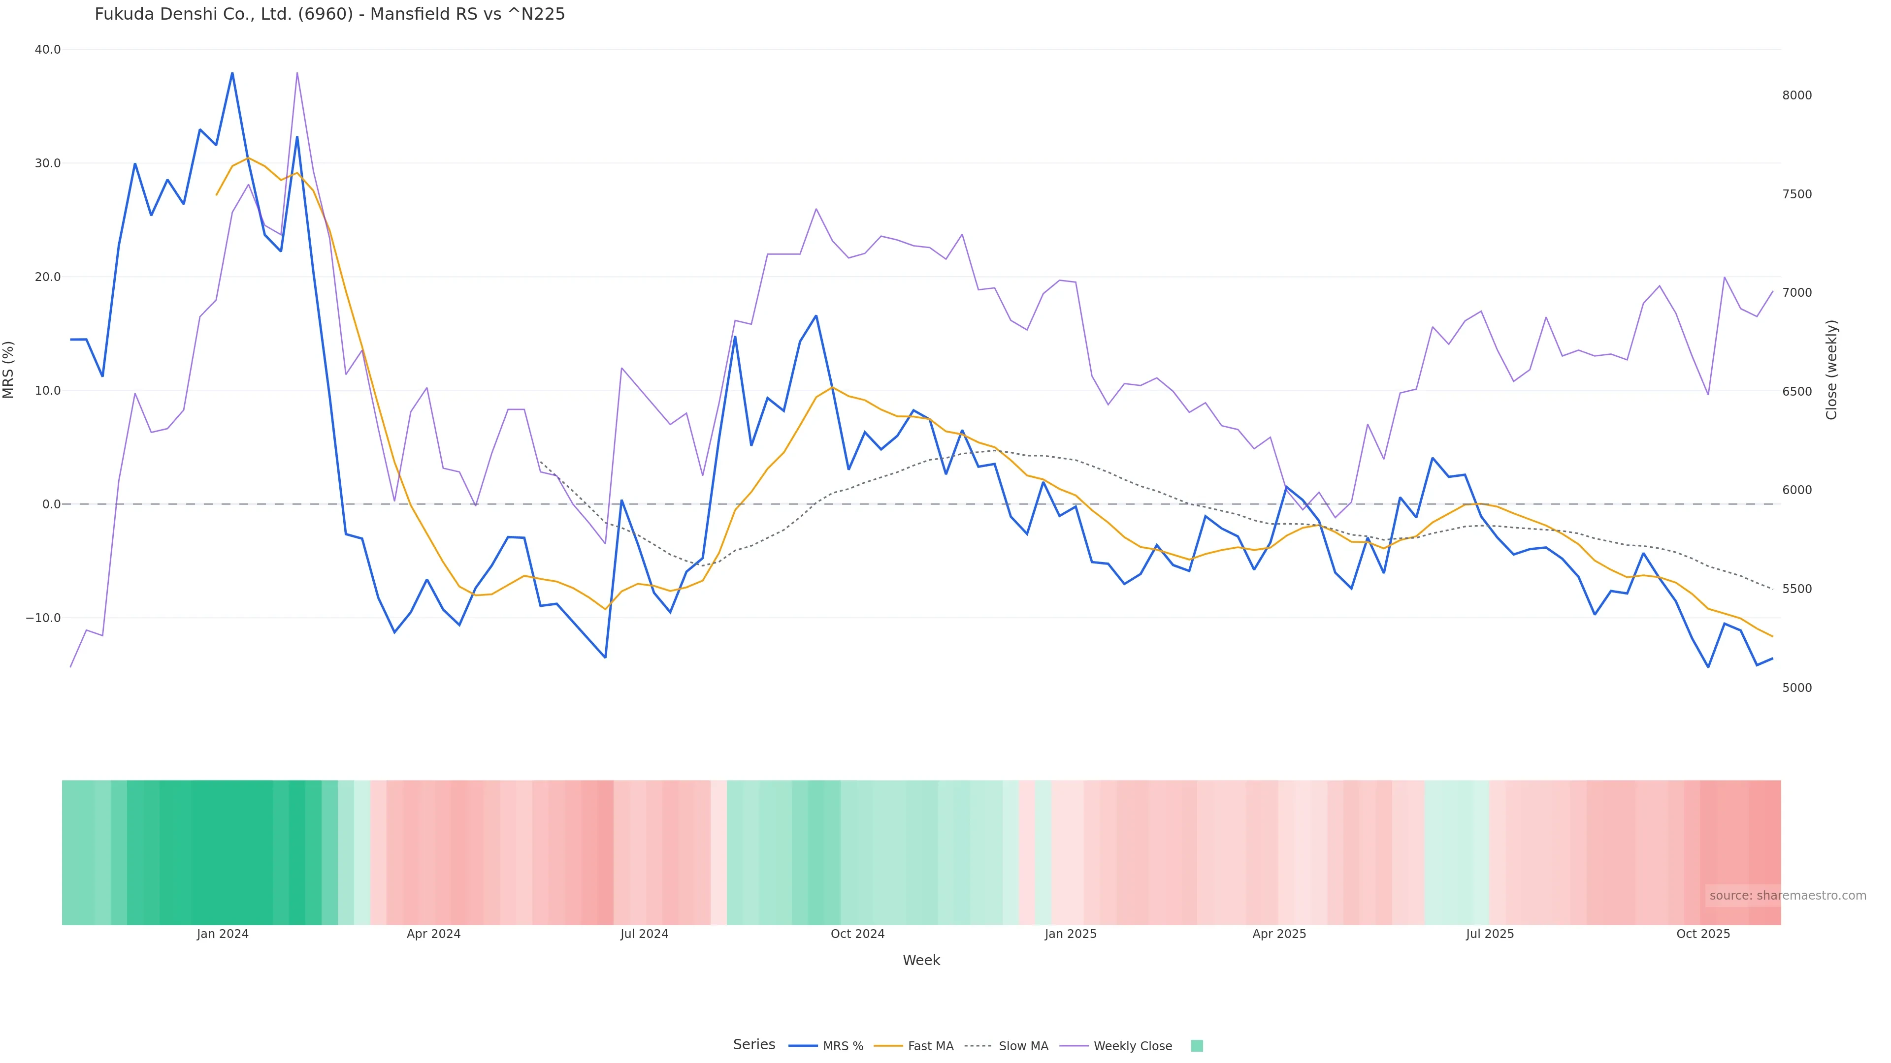Select the Jul 2024 axis tick label
The width and height of the screenshot is (1891, 1063).
pos(644,935)
